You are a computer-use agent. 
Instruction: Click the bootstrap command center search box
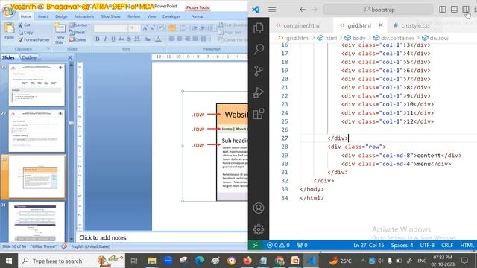tap(378, 10)
